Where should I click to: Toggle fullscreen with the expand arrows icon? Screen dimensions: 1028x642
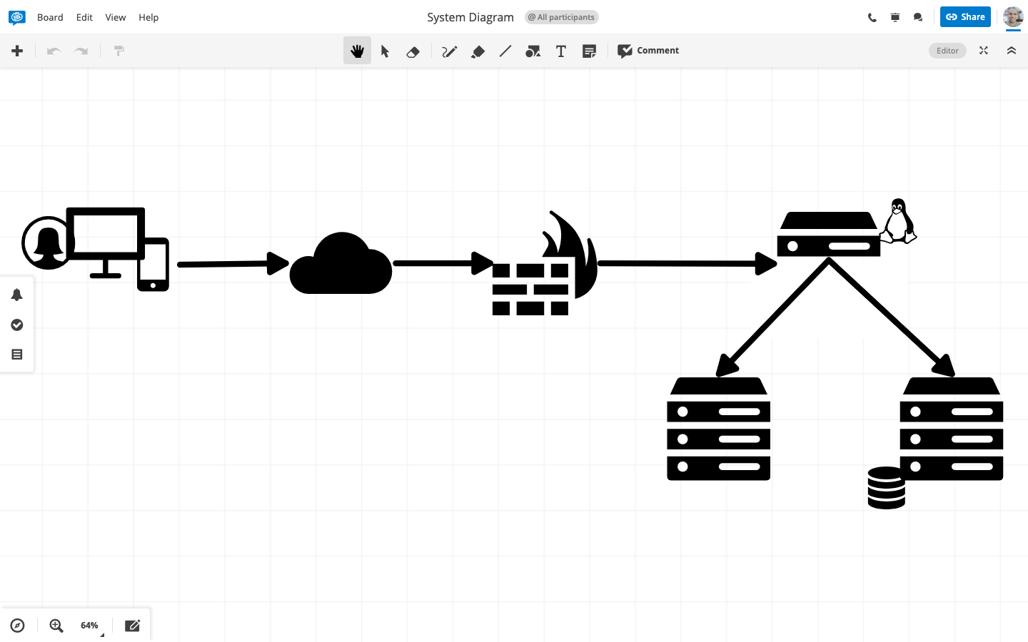984,51
